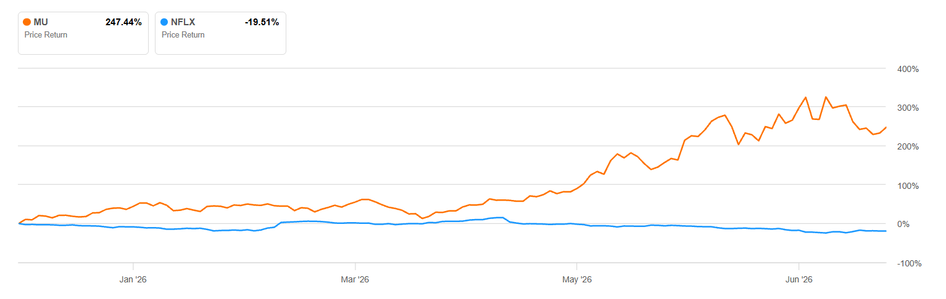Screen dimensions: 946x299
Task: Click the -19.51% NFLX return value
Action: (262, 22)
